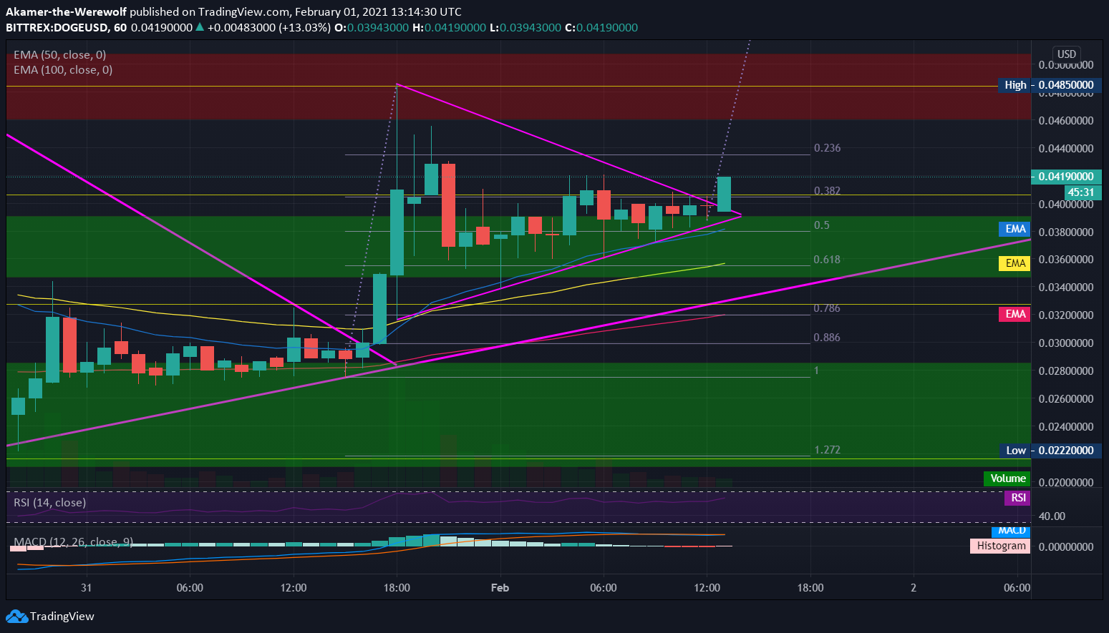
Task: Click the 0.886 Fibonacci level label
Action: pyautogui.click(x=827, y=338)
